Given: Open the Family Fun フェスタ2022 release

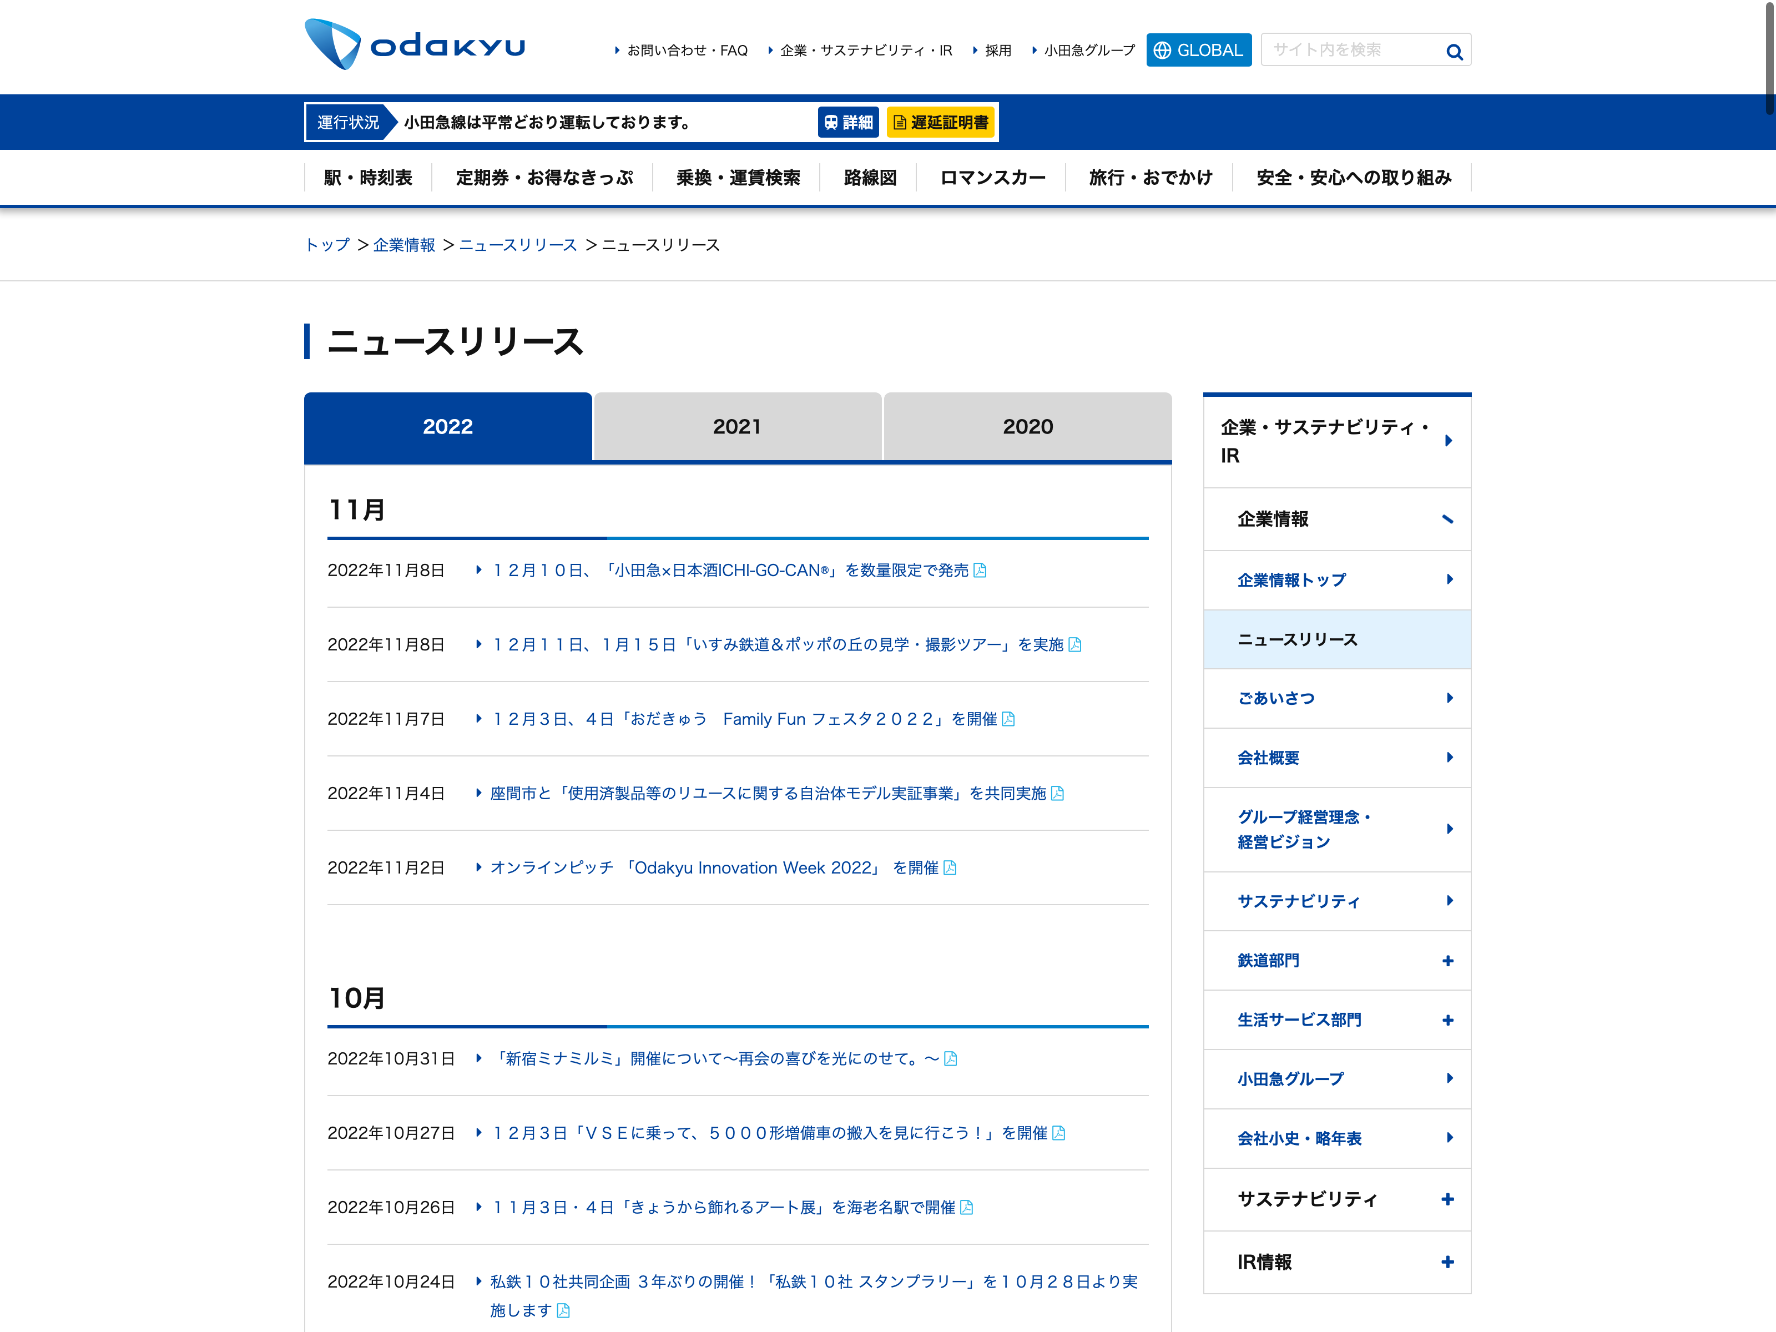Looking at the screenshot, I should tap(744, 719).
